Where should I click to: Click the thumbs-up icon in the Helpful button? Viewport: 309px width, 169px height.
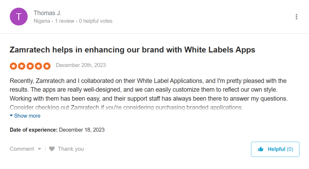260,149
